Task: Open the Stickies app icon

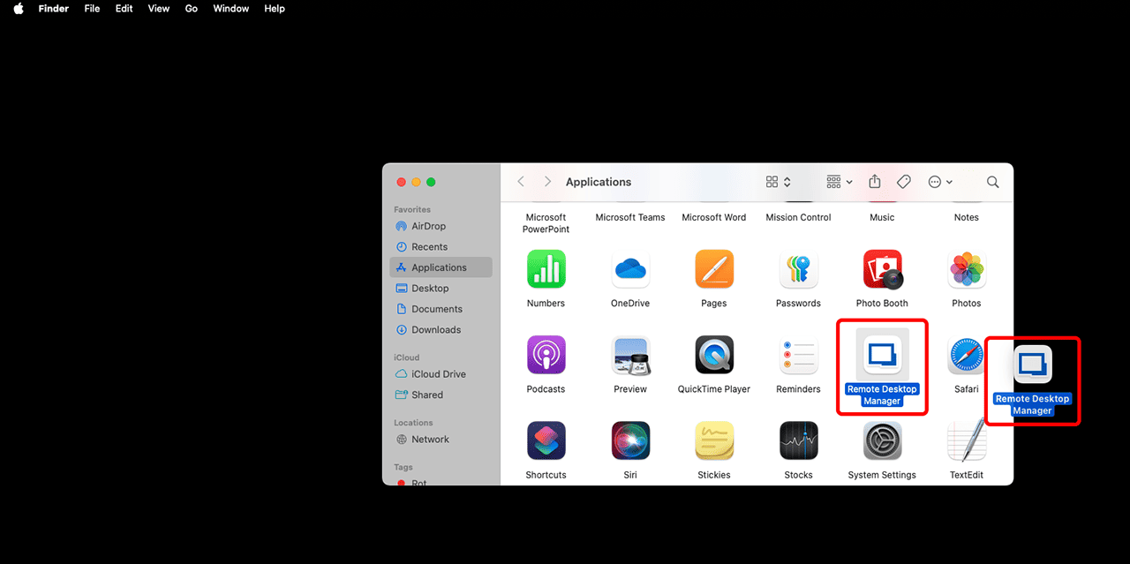Action: tap(713, 440)
